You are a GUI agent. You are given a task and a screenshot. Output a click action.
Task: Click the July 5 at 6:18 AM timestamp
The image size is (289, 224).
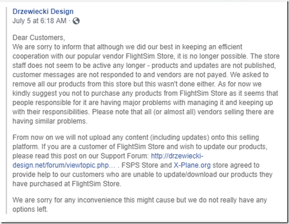[39, 21]
